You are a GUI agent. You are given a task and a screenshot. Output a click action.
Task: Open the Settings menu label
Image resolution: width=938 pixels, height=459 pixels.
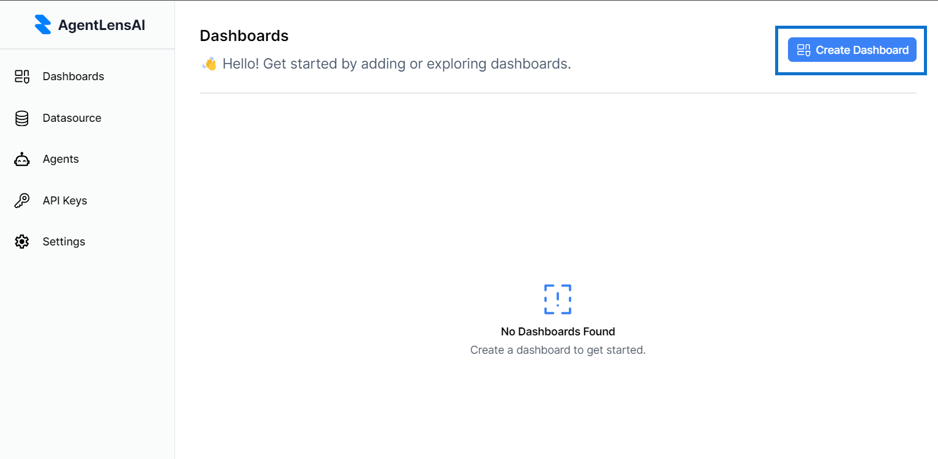point(64,242)
